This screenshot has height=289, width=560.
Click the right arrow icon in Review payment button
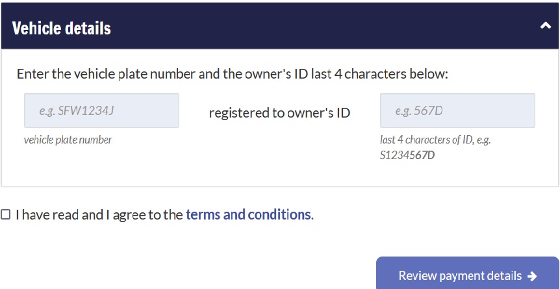click(533, 276)
